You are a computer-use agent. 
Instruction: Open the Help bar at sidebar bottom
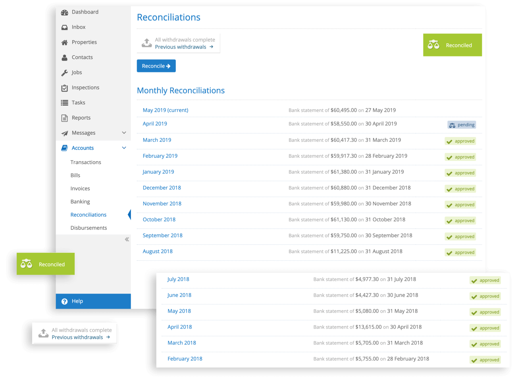coord(93,301)
